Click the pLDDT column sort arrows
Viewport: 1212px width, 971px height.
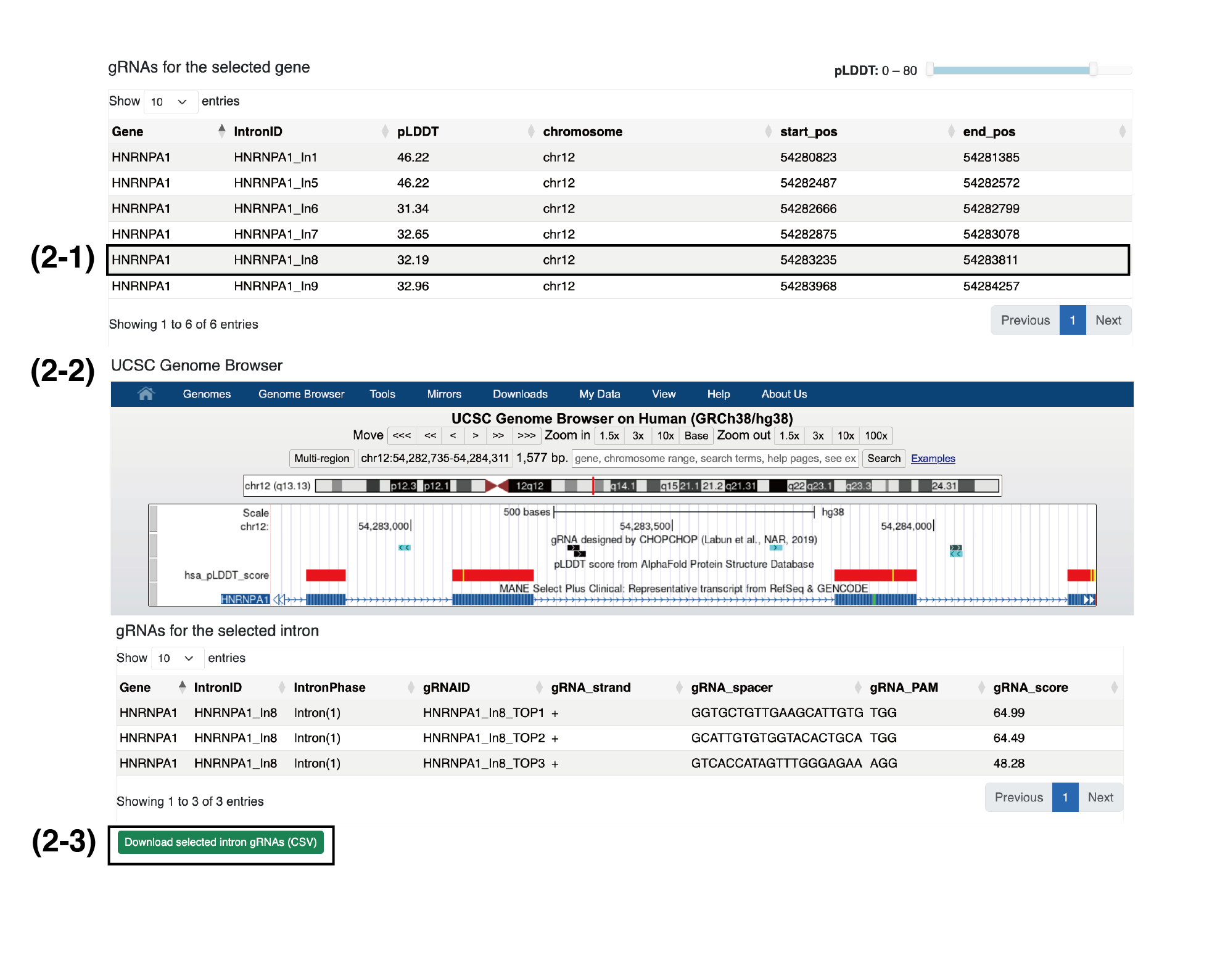pos(530,131)
